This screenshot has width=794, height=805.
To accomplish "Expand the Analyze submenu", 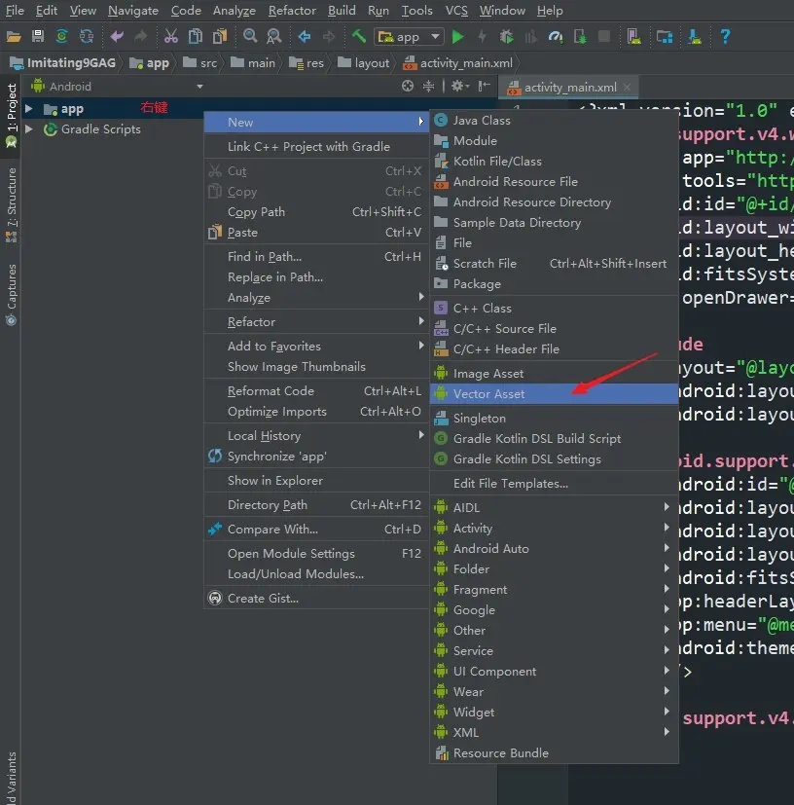I will [x=316, y=297].
